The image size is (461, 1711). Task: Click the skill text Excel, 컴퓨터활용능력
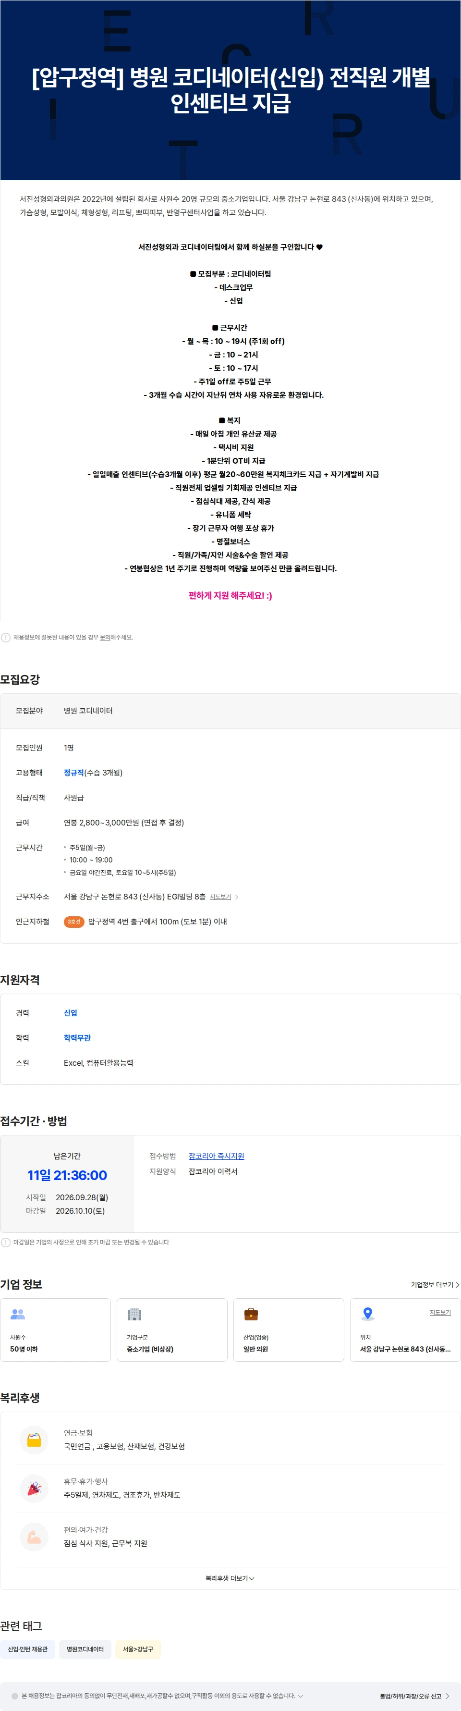(98, 1063)
